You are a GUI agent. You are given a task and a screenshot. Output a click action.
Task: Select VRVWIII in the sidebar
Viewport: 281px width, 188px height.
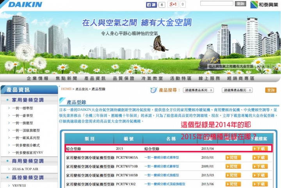[19, 186]
